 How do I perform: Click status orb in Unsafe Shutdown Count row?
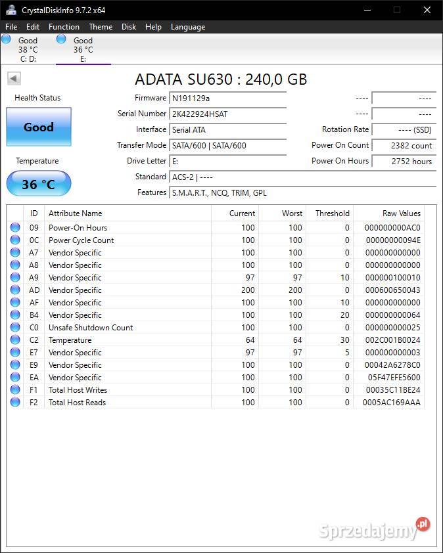click(x=15, y=327)
